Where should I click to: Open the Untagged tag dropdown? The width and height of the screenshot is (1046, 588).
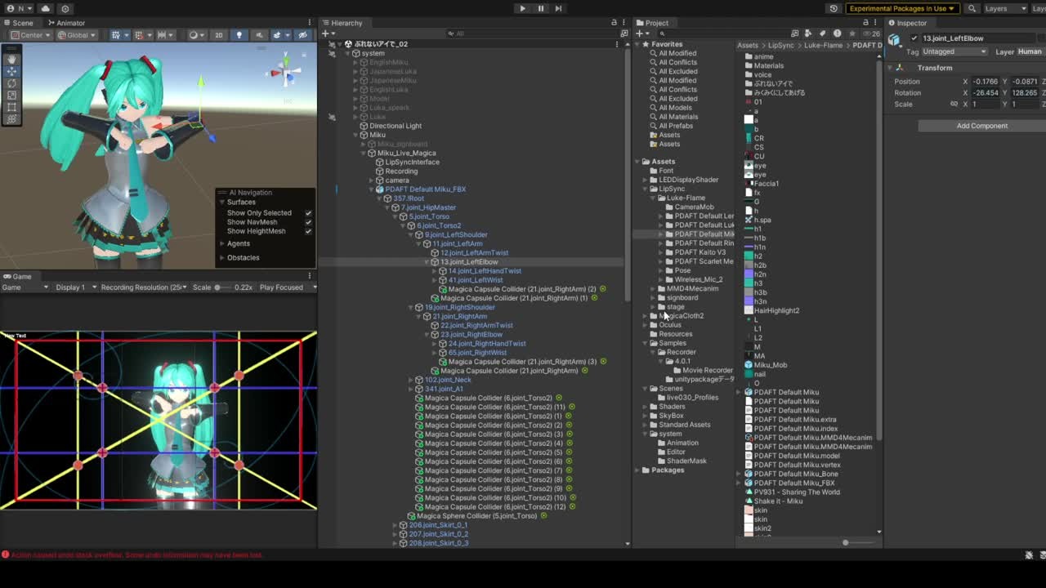point(954,51)
